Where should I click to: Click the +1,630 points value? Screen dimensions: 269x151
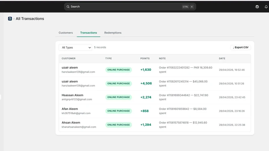[x=146, y=70]
